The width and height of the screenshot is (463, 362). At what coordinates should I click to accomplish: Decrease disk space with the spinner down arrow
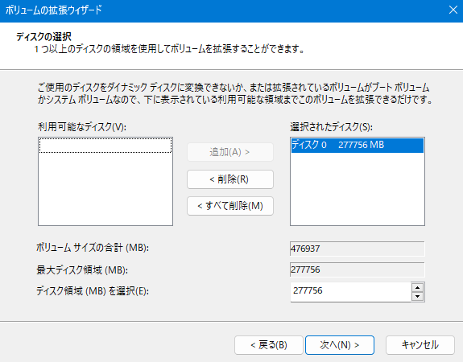pyautogui.click(x=417, y=296)
